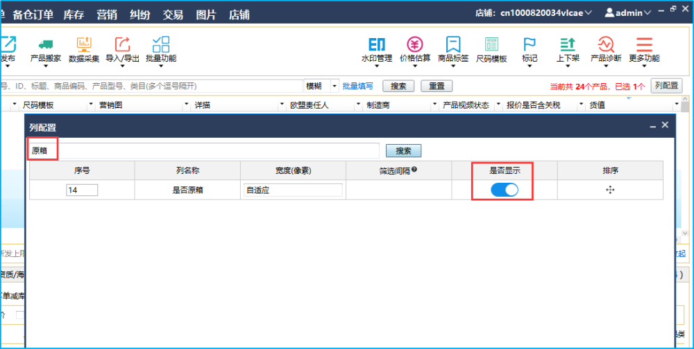The width and height of the screenshot is (694, 349).
Task: Open the 价格估算 yen icon
Action: coord(415,44)
